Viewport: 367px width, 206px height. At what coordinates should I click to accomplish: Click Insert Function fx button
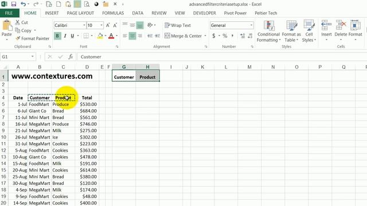(x=71, y=57)
